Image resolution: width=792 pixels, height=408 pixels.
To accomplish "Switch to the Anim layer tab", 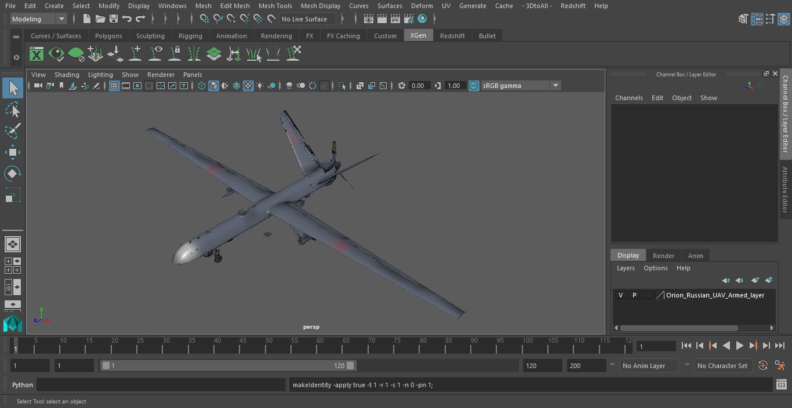I will 695,256.
